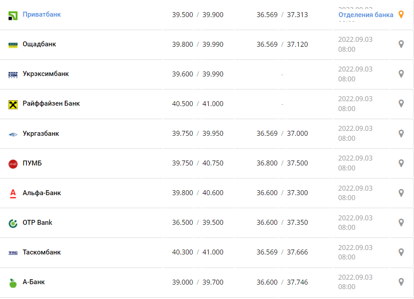Click the location pin in Ощадбанк row
This screenshot has height=299, width=414.
[x=401, y=44]
